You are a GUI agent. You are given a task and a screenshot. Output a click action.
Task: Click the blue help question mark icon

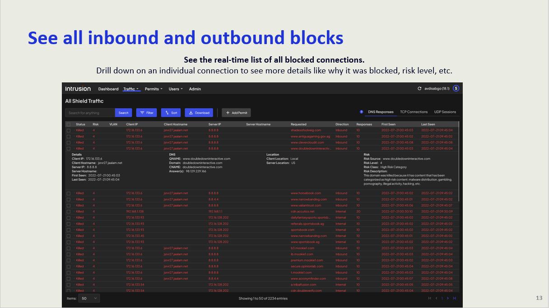tap(361, 112)
